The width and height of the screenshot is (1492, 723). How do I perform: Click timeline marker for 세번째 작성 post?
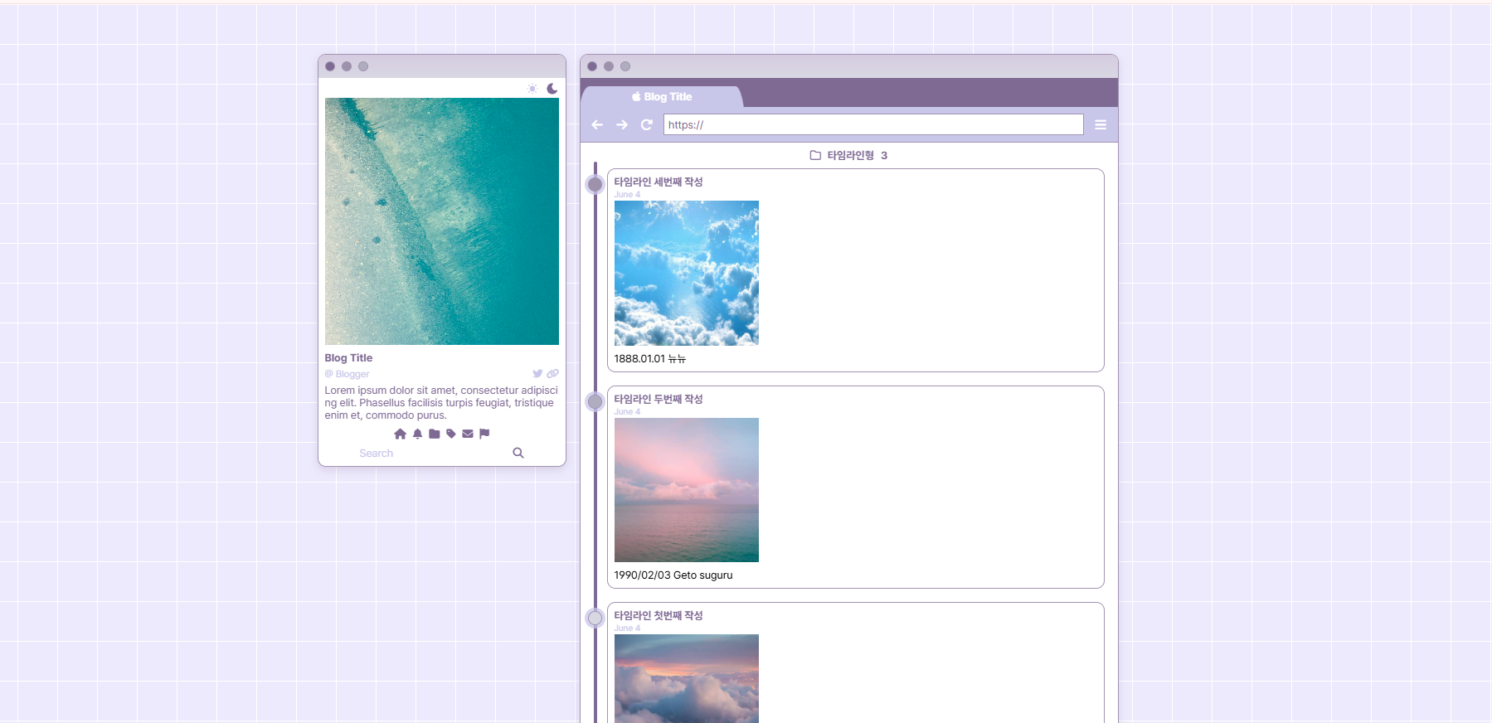click(595, 184)
